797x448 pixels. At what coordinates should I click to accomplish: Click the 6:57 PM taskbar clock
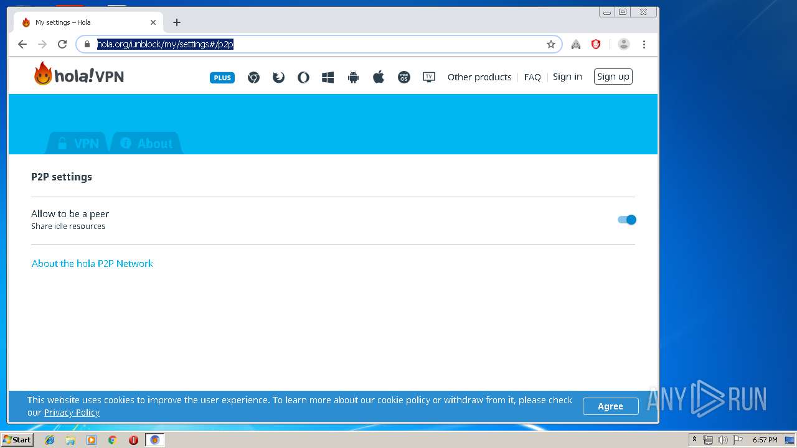(x=765, y=440)
